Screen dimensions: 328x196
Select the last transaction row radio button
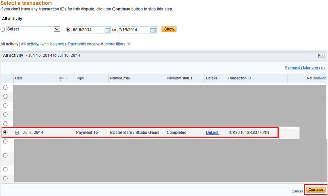5,178
